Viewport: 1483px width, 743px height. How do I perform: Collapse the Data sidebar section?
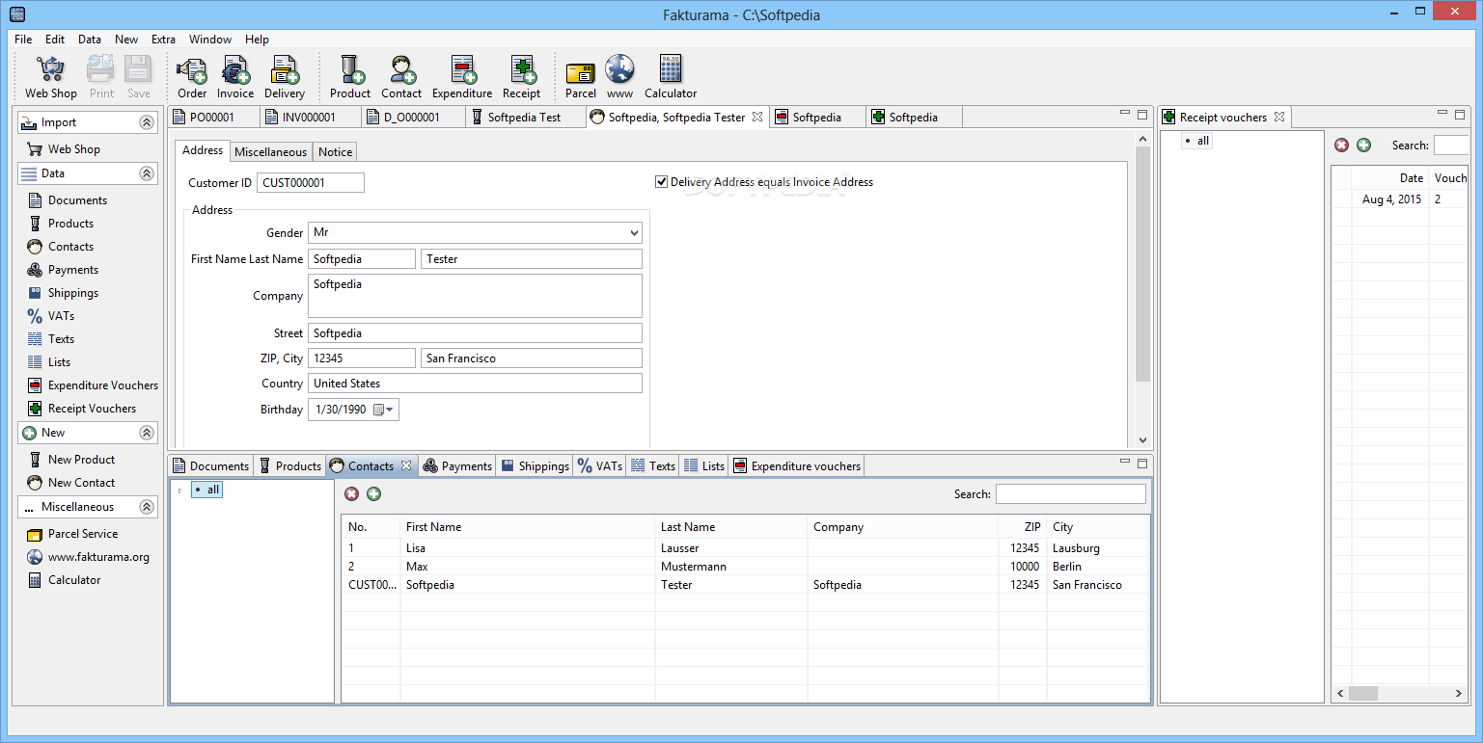146,173
